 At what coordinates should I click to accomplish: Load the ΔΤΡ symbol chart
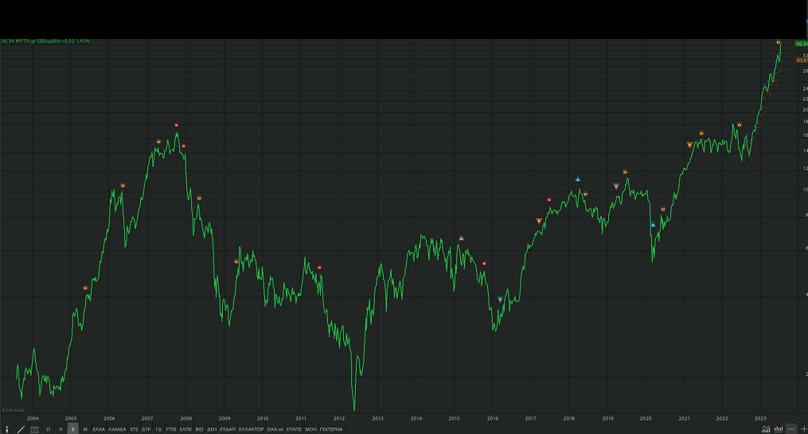(146, 429)
